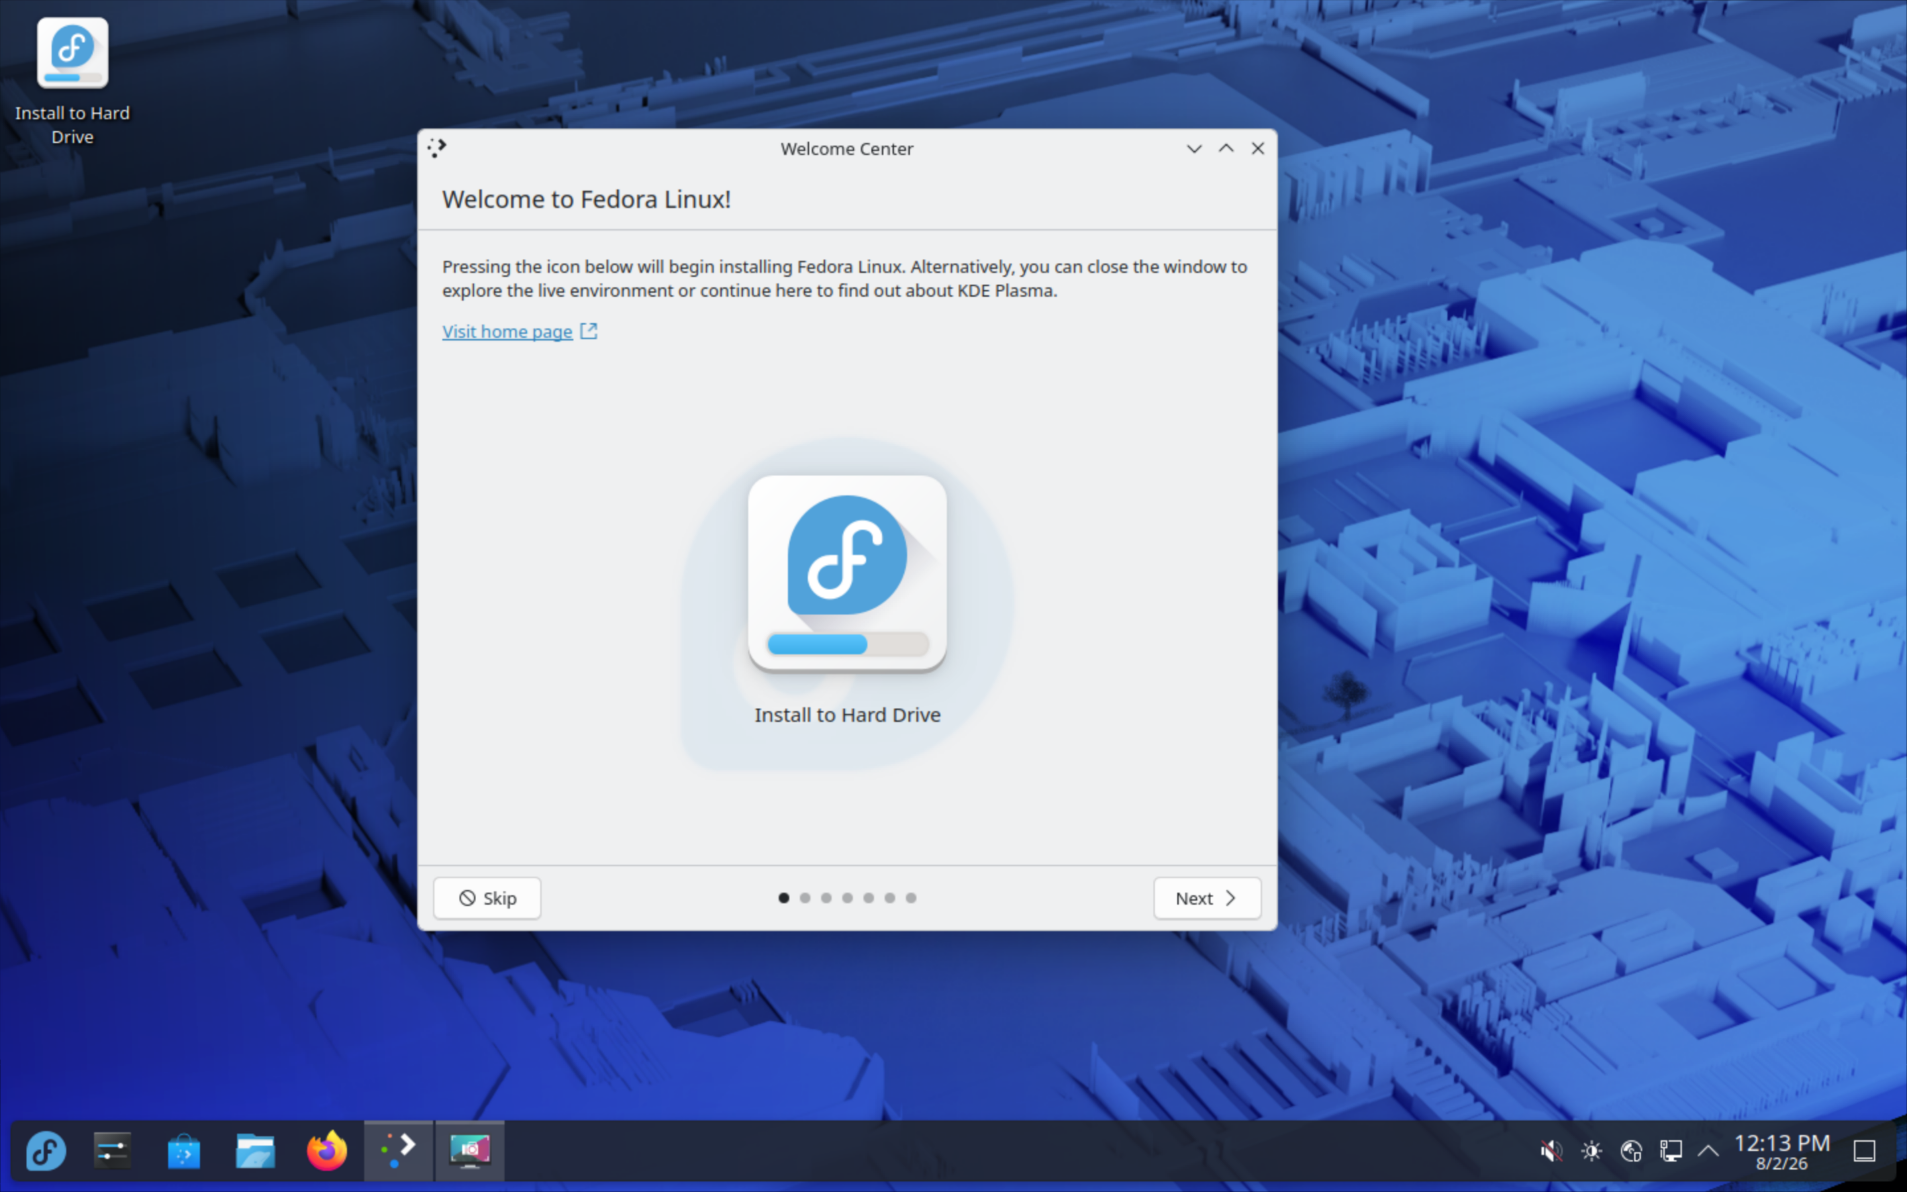Close the Welcome Center window
This screenshot has height=1192, width=1907.
1257,148
